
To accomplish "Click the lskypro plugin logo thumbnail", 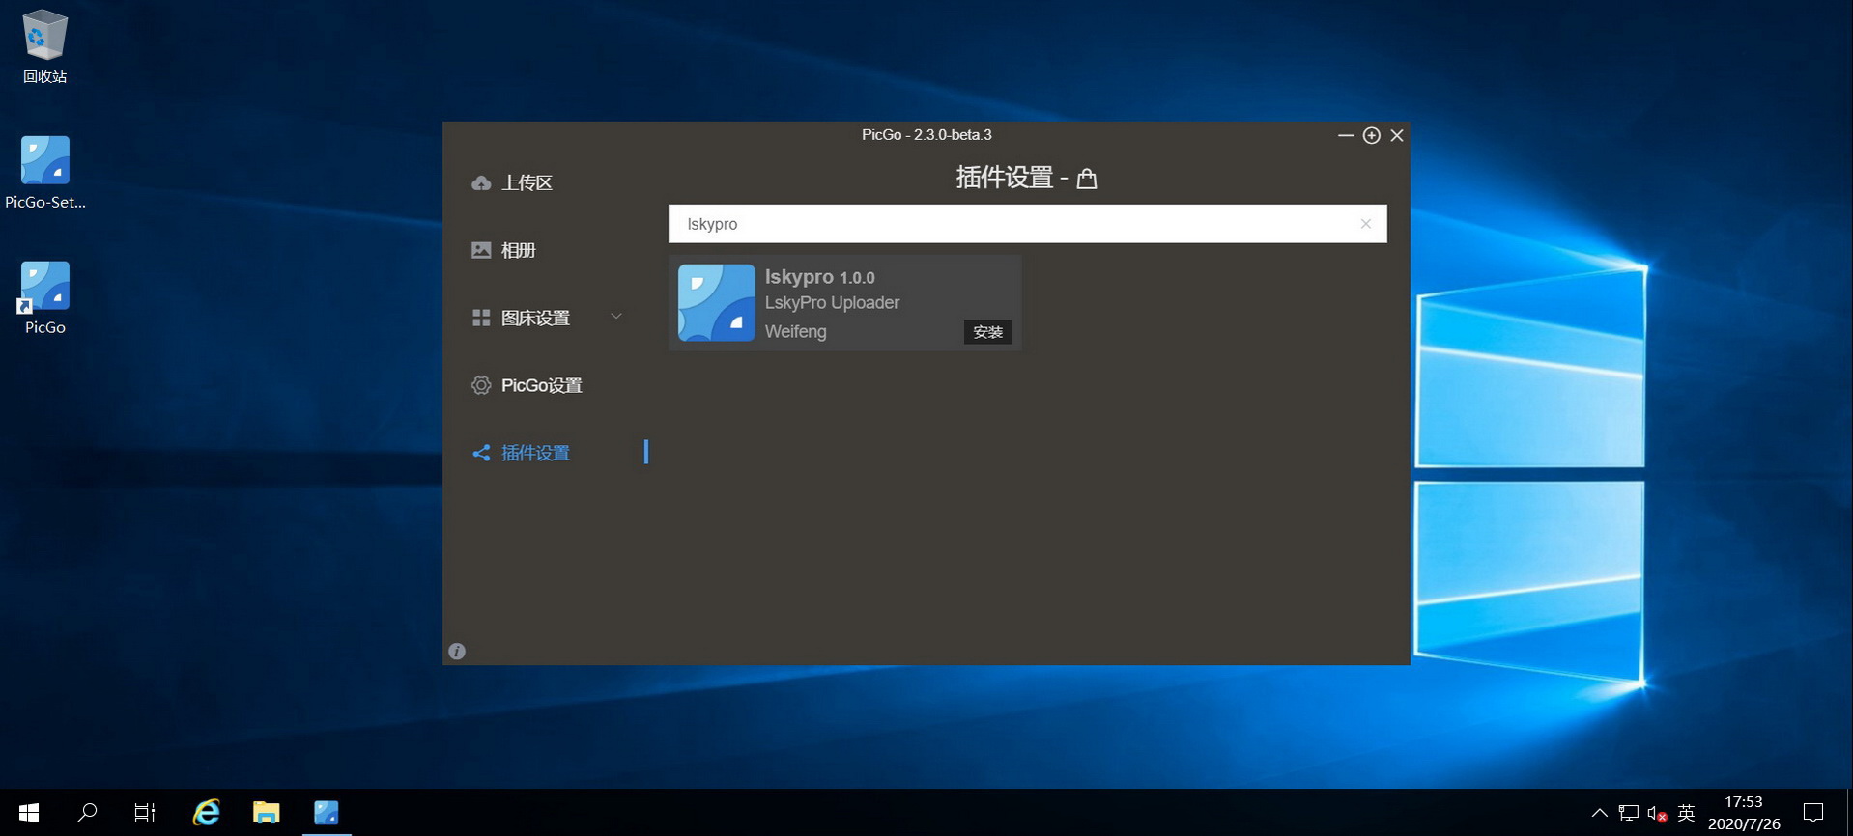I will click(x=717, y=303).
